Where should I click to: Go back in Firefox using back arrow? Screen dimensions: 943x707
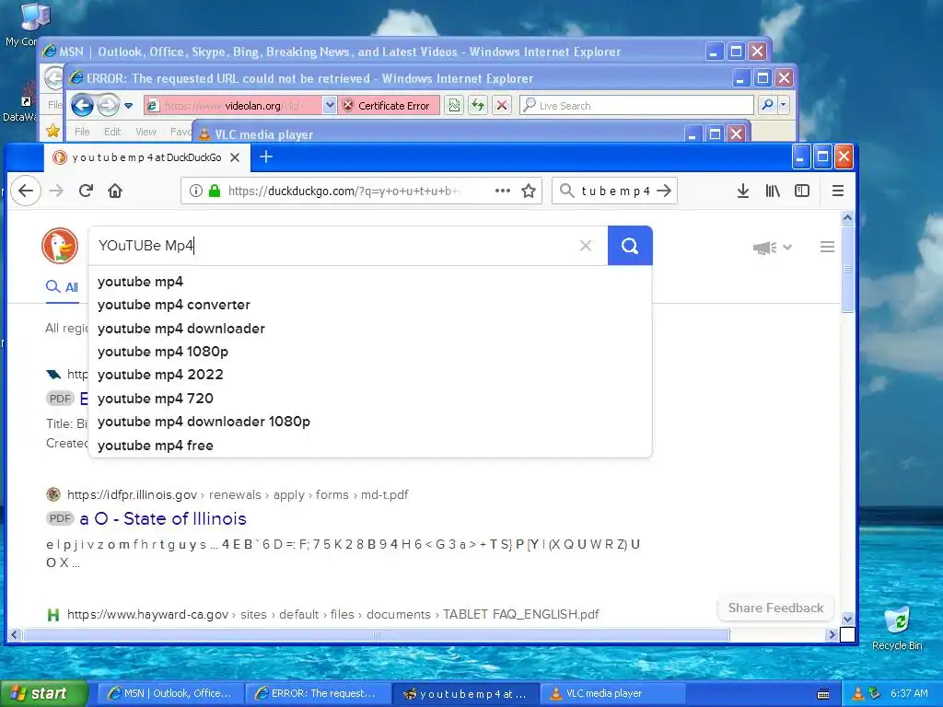pyautogui.click(x=25, y=191)
